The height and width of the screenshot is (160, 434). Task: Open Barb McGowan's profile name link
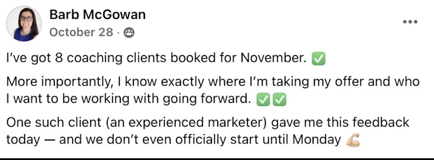click(x=97, y=15)
